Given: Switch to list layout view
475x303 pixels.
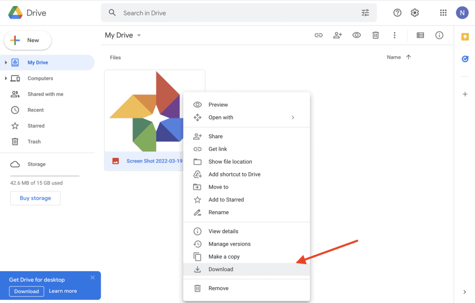Looking at the screenshot, I should [x=420, y=35].
